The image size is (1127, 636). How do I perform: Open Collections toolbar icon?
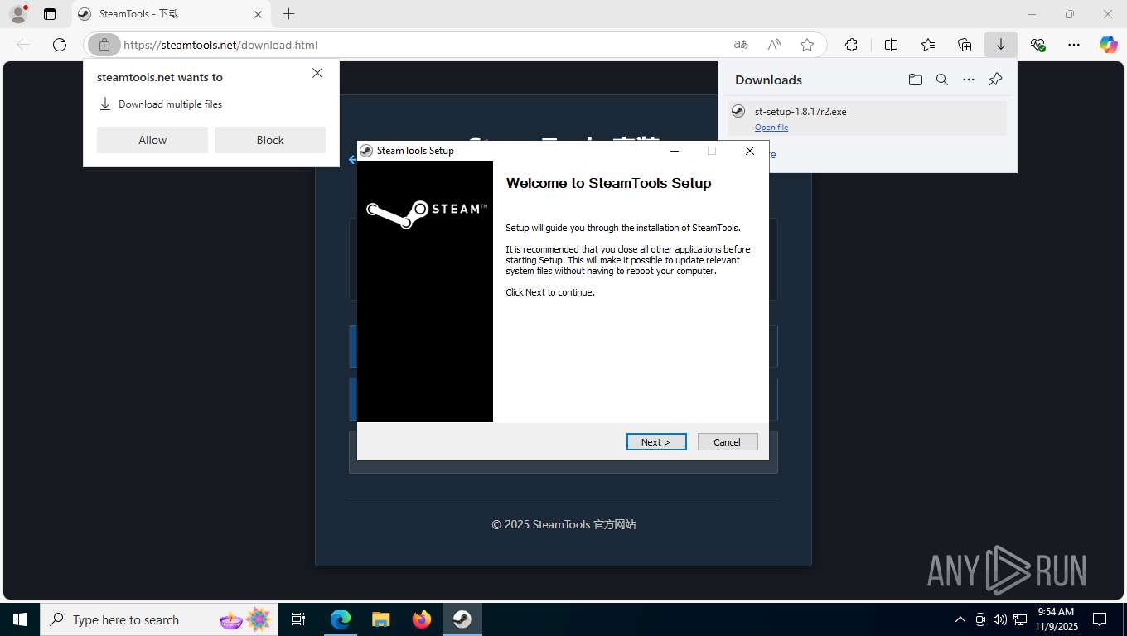point(965,45)
